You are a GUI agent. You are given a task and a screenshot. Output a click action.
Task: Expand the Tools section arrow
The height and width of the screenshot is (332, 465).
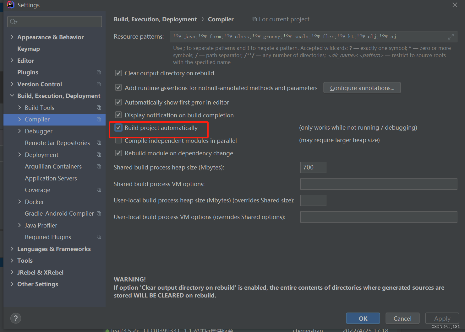point(12,260)
